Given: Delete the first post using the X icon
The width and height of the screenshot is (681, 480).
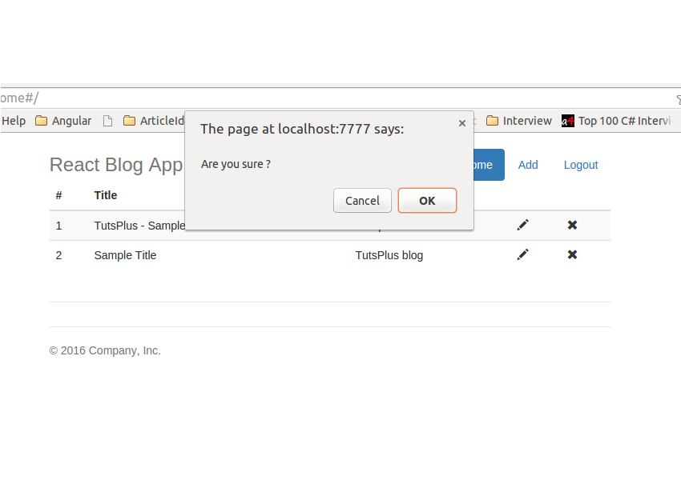Looking at the screenshot, I should click(x=572, y=225).
